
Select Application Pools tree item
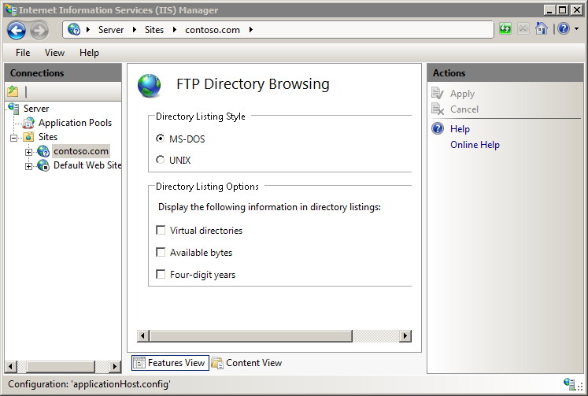pyautogui.click(x=75, y=123)
